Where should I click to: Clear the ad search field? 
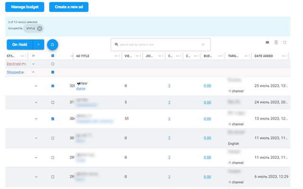tap(203, 44)
